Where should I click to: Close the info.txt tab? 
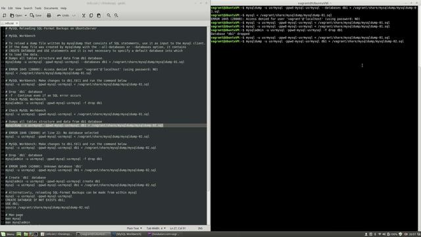click(x=17, y=24)
